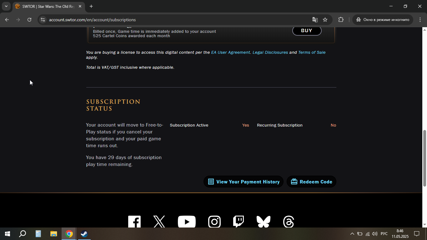
Task: Open the notifications center icon
Action: point(416,234)
